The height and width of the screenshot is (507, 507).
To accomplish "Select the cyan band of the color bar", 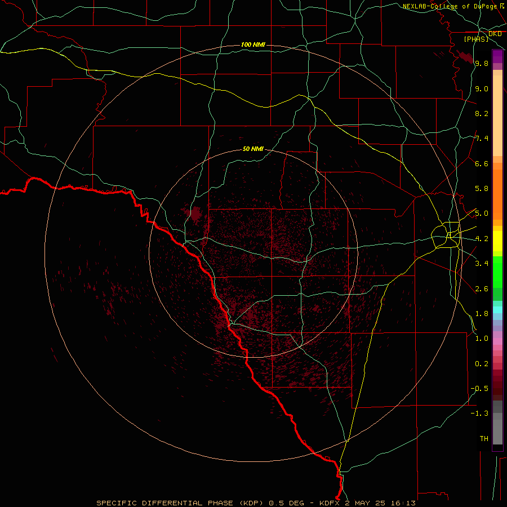I will click(x=497, y=310).
